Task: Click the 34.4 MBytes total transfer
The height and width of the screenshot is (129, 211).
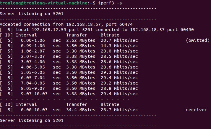Action: [x=81, y=110]
